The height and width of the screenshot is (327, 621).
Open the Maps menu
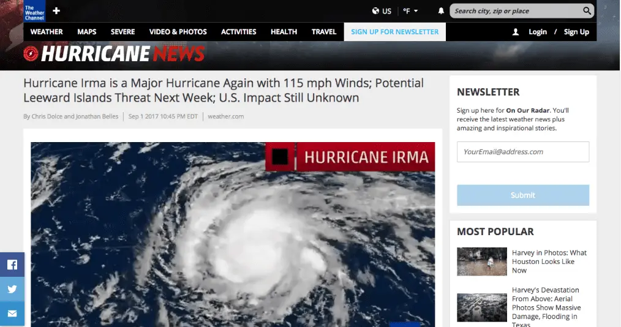[x=86, y=32]
